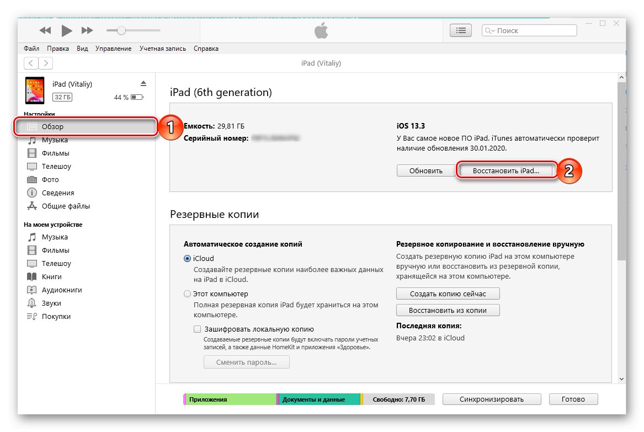Image resolution: width=644 pixels, height=432 pixels.
Task: Adjust the volume slider knob
Action: pyautogui.click(x=121, y=30)
